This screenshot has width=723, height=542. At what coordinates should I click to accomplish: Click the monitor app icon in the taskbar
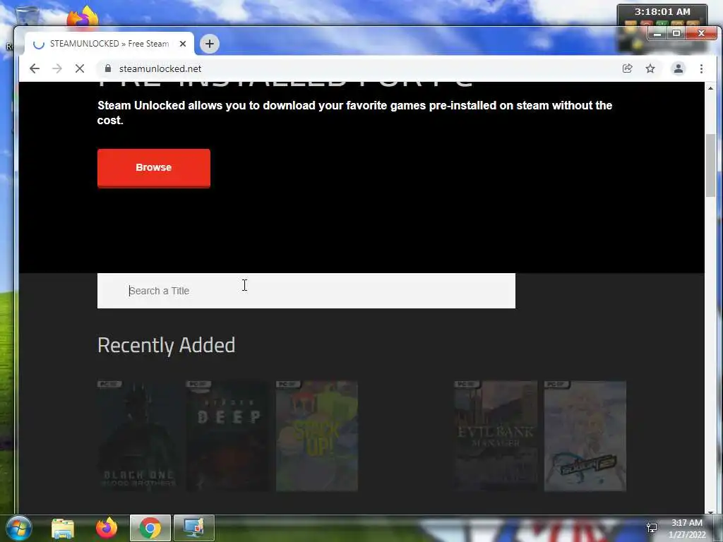tap(193, 528)
